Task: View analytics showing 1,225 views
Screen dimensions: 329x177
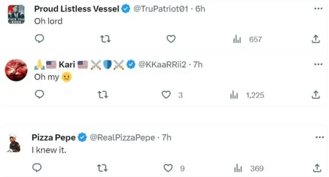Action: [247, 95]
